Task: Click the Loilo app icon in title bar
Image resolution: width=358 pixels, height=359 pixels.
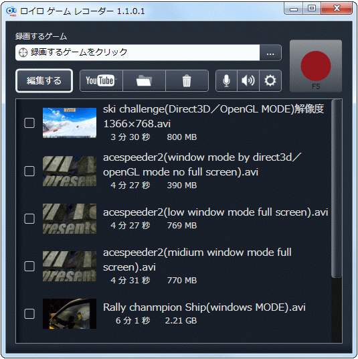Action: coord(11,11)
